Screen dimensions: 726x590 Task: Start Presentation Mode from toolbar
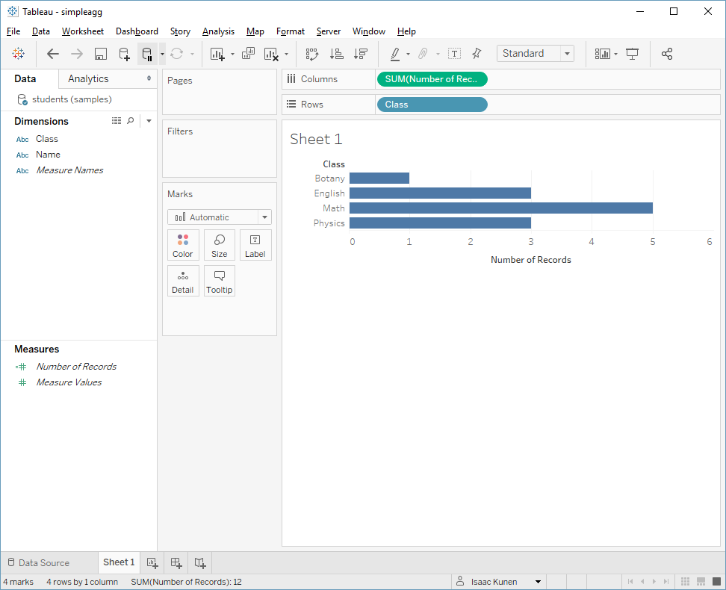coord(632,54)
